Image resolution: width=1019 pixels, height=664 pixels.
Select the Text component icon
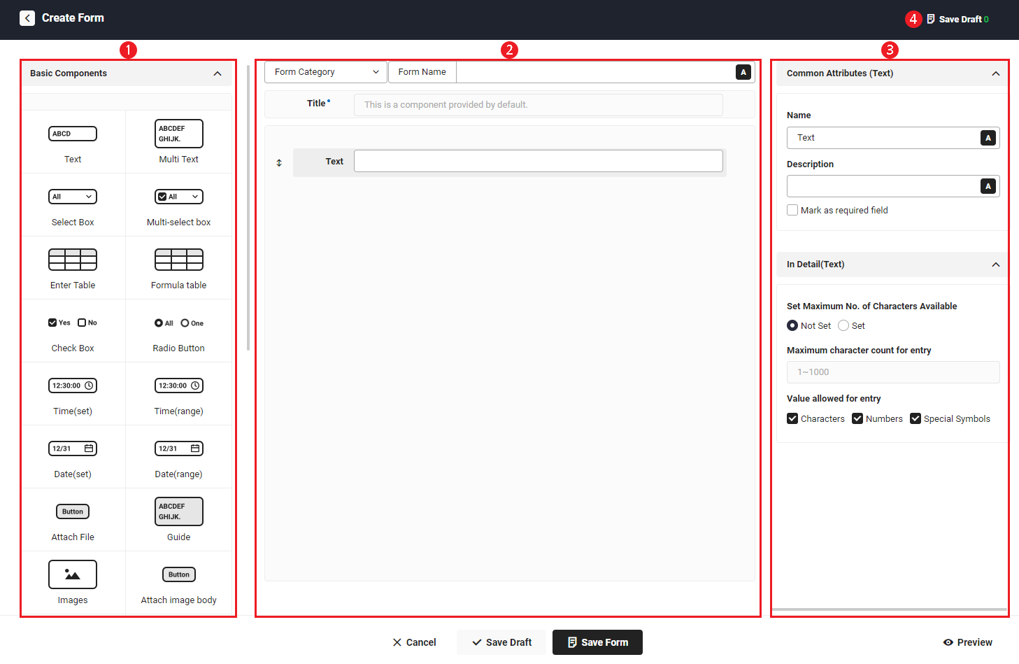[73, 134]
